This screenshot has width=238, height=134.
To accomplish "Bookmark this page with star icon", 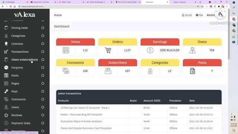I will coord(202,7).
